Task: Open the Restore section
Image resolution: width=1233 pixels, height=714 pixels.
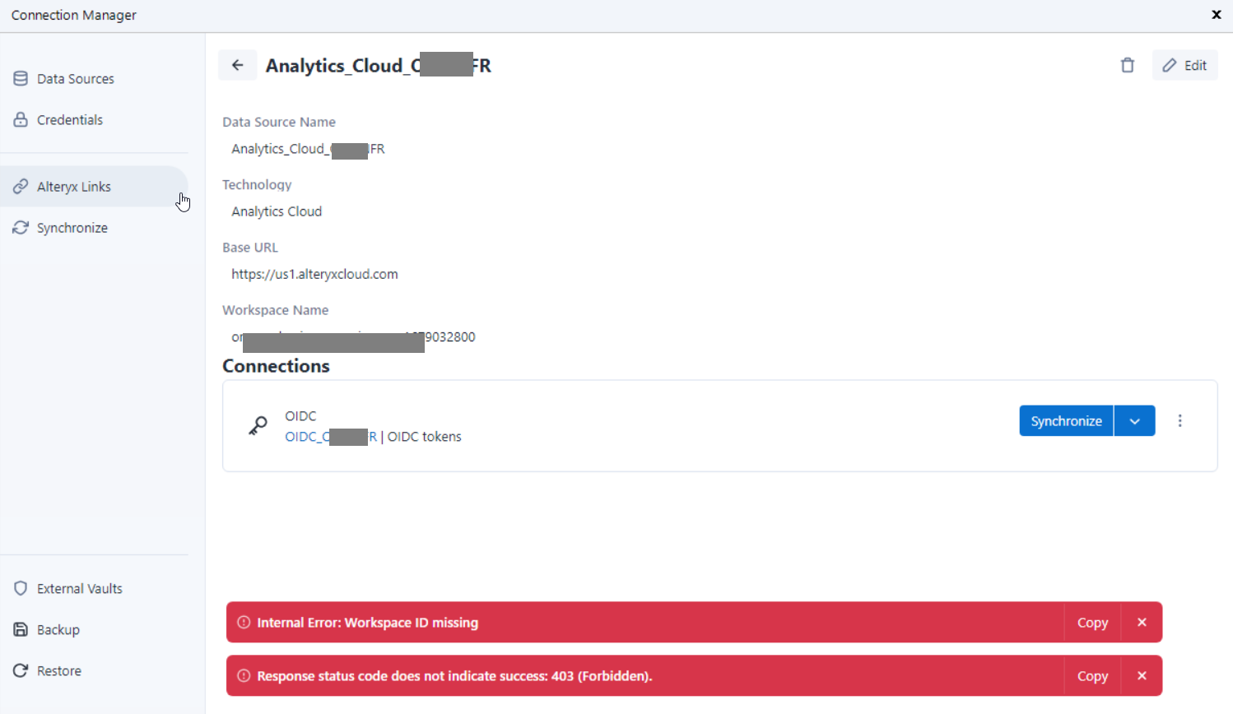Action: pyautogui.click(x=21, y=670)
